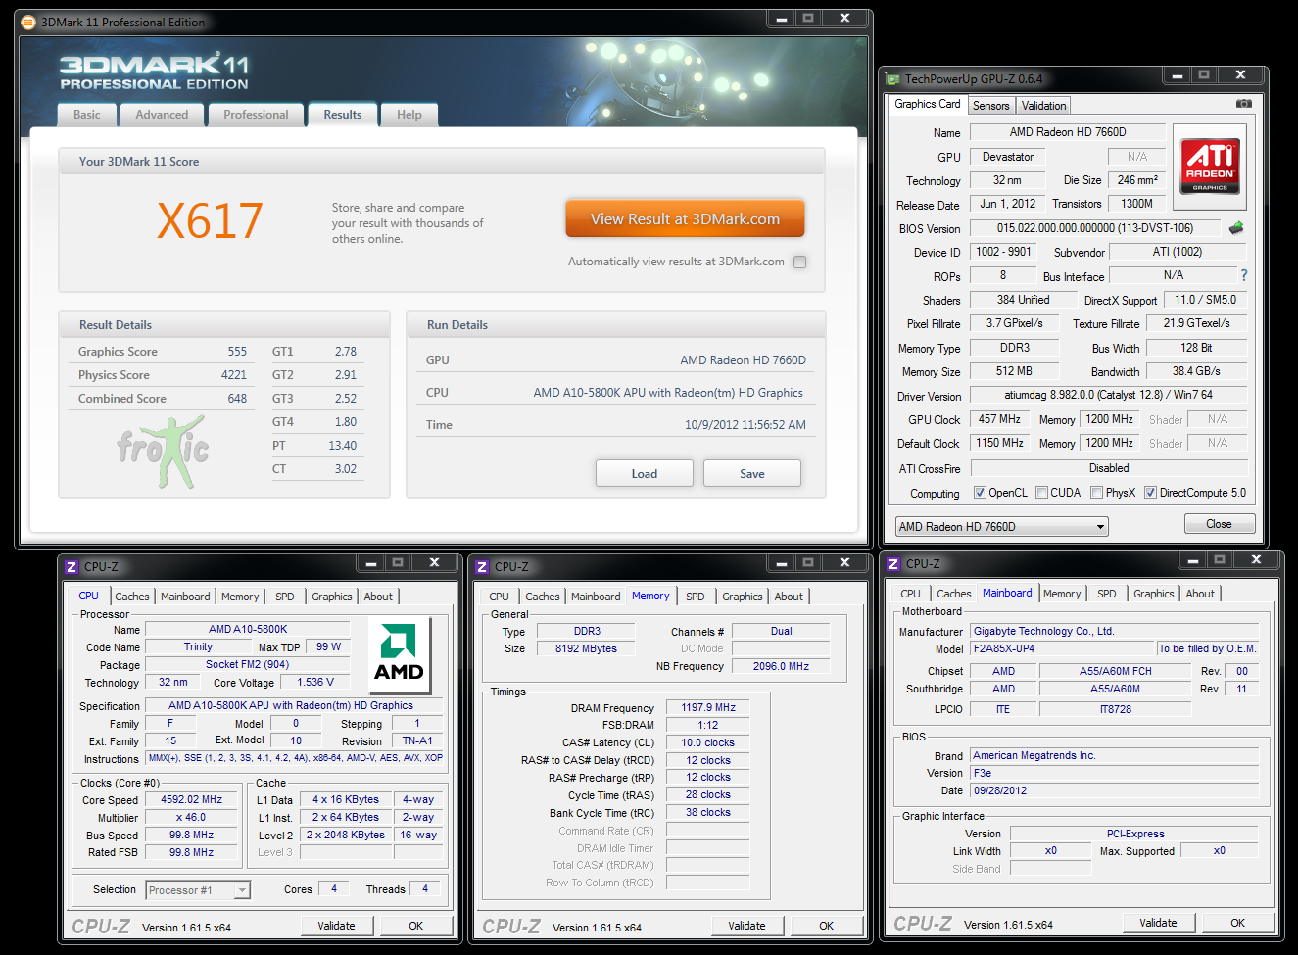Click CPU-Z CPU window title icon

[x=72, y=566]
